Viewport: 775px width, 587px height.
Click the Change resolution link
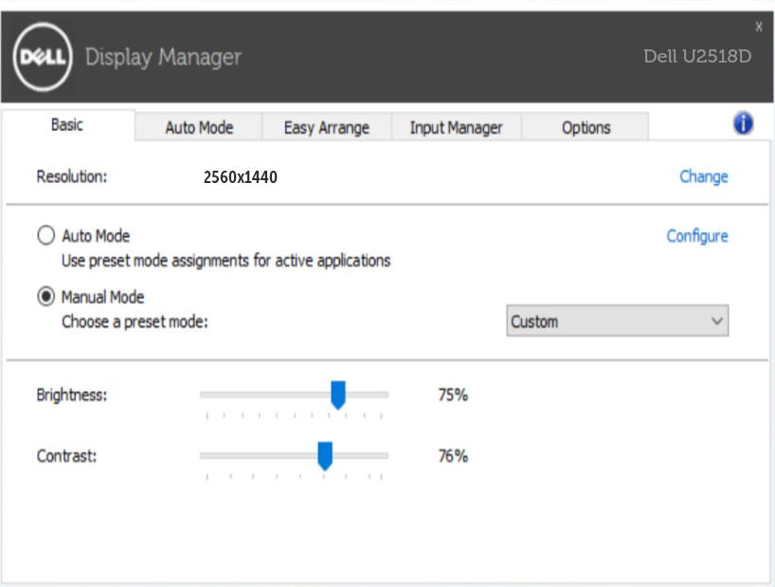tap(703, 176)
